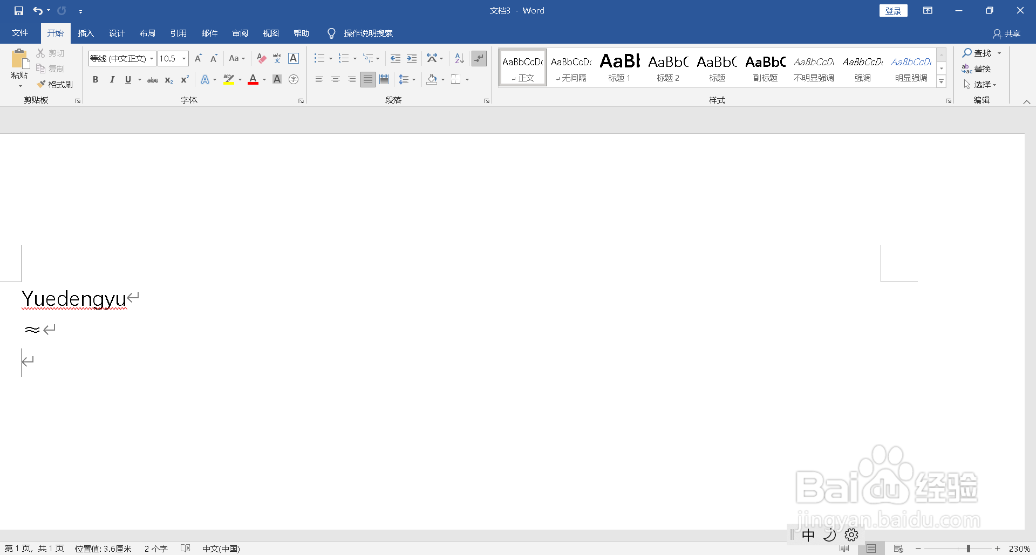Open the phonetic guide (wén) tool

[x=277, y=58]
